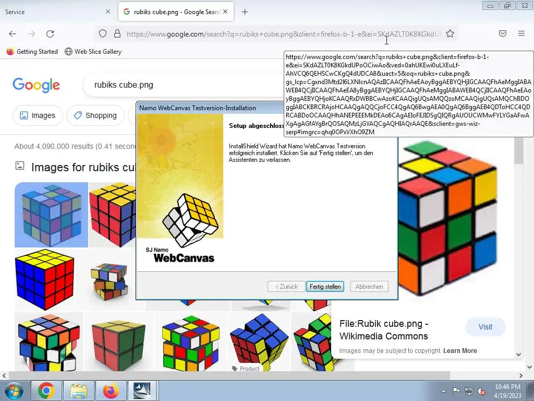Select the rubiks cube.png Google Search tab
Viewport: 534px width, 401px height.
pyautogui.click(x=176, y=12)
